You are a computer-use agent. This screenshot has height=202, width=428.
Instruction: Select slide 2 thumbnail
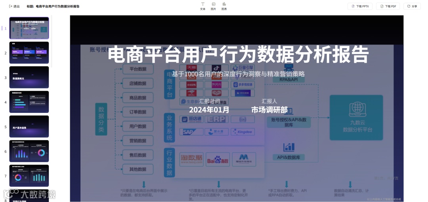click(29, 53)
